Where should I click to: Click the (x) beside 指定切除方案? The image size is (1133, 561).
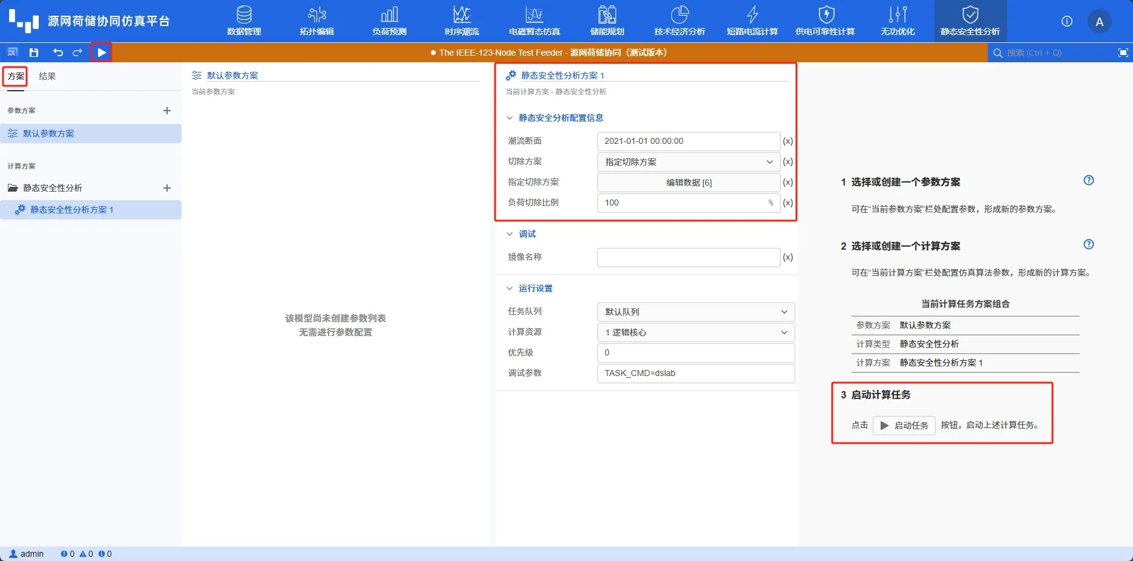coord(787,183)
